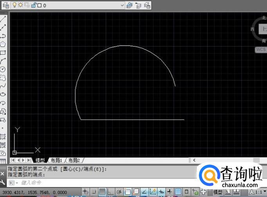The height and width of the screenshot is (197, 267).
Task: Toggle Grid Display in status bar
Action: [102, 192]
